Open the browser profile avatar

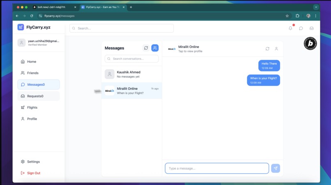308,16
